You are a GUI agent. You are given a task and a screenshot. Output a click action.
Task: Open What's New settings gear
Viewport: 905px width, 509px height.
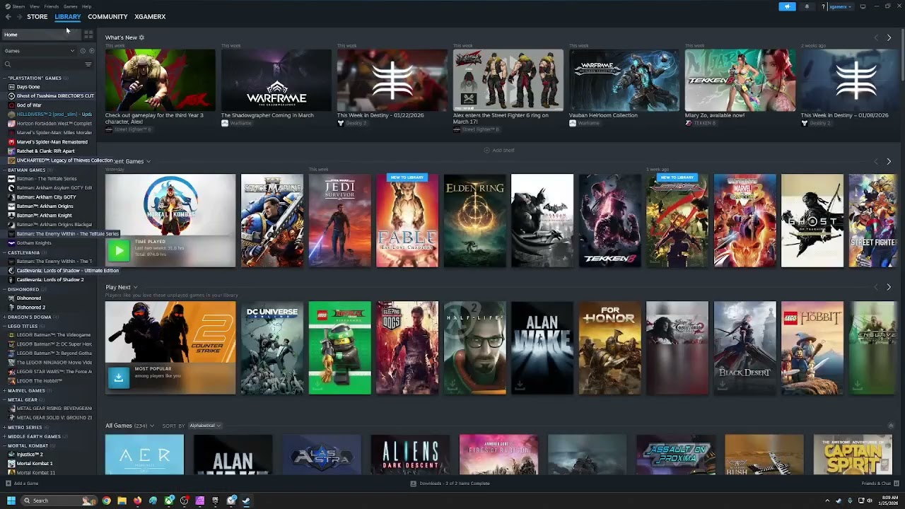coord(141,37)
